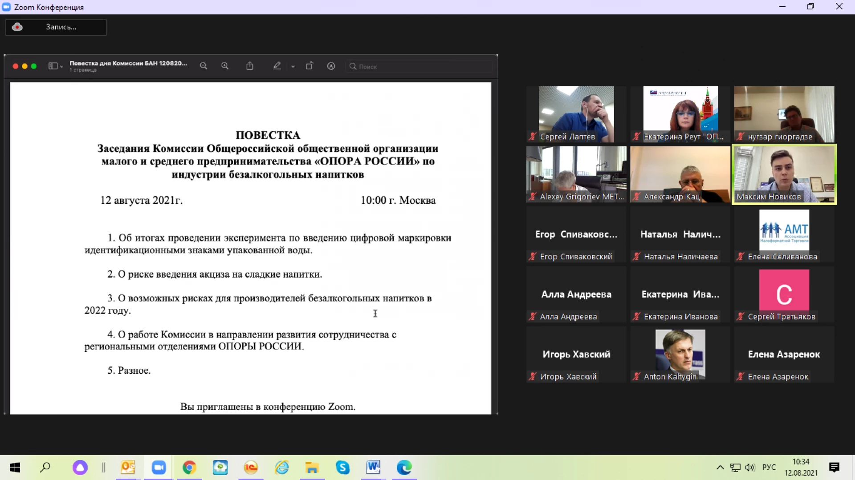Click the green fullscreen dot in Preview window
Viewport: 855px width, 480px height.
pyautogui.click(x=33, y=66)
